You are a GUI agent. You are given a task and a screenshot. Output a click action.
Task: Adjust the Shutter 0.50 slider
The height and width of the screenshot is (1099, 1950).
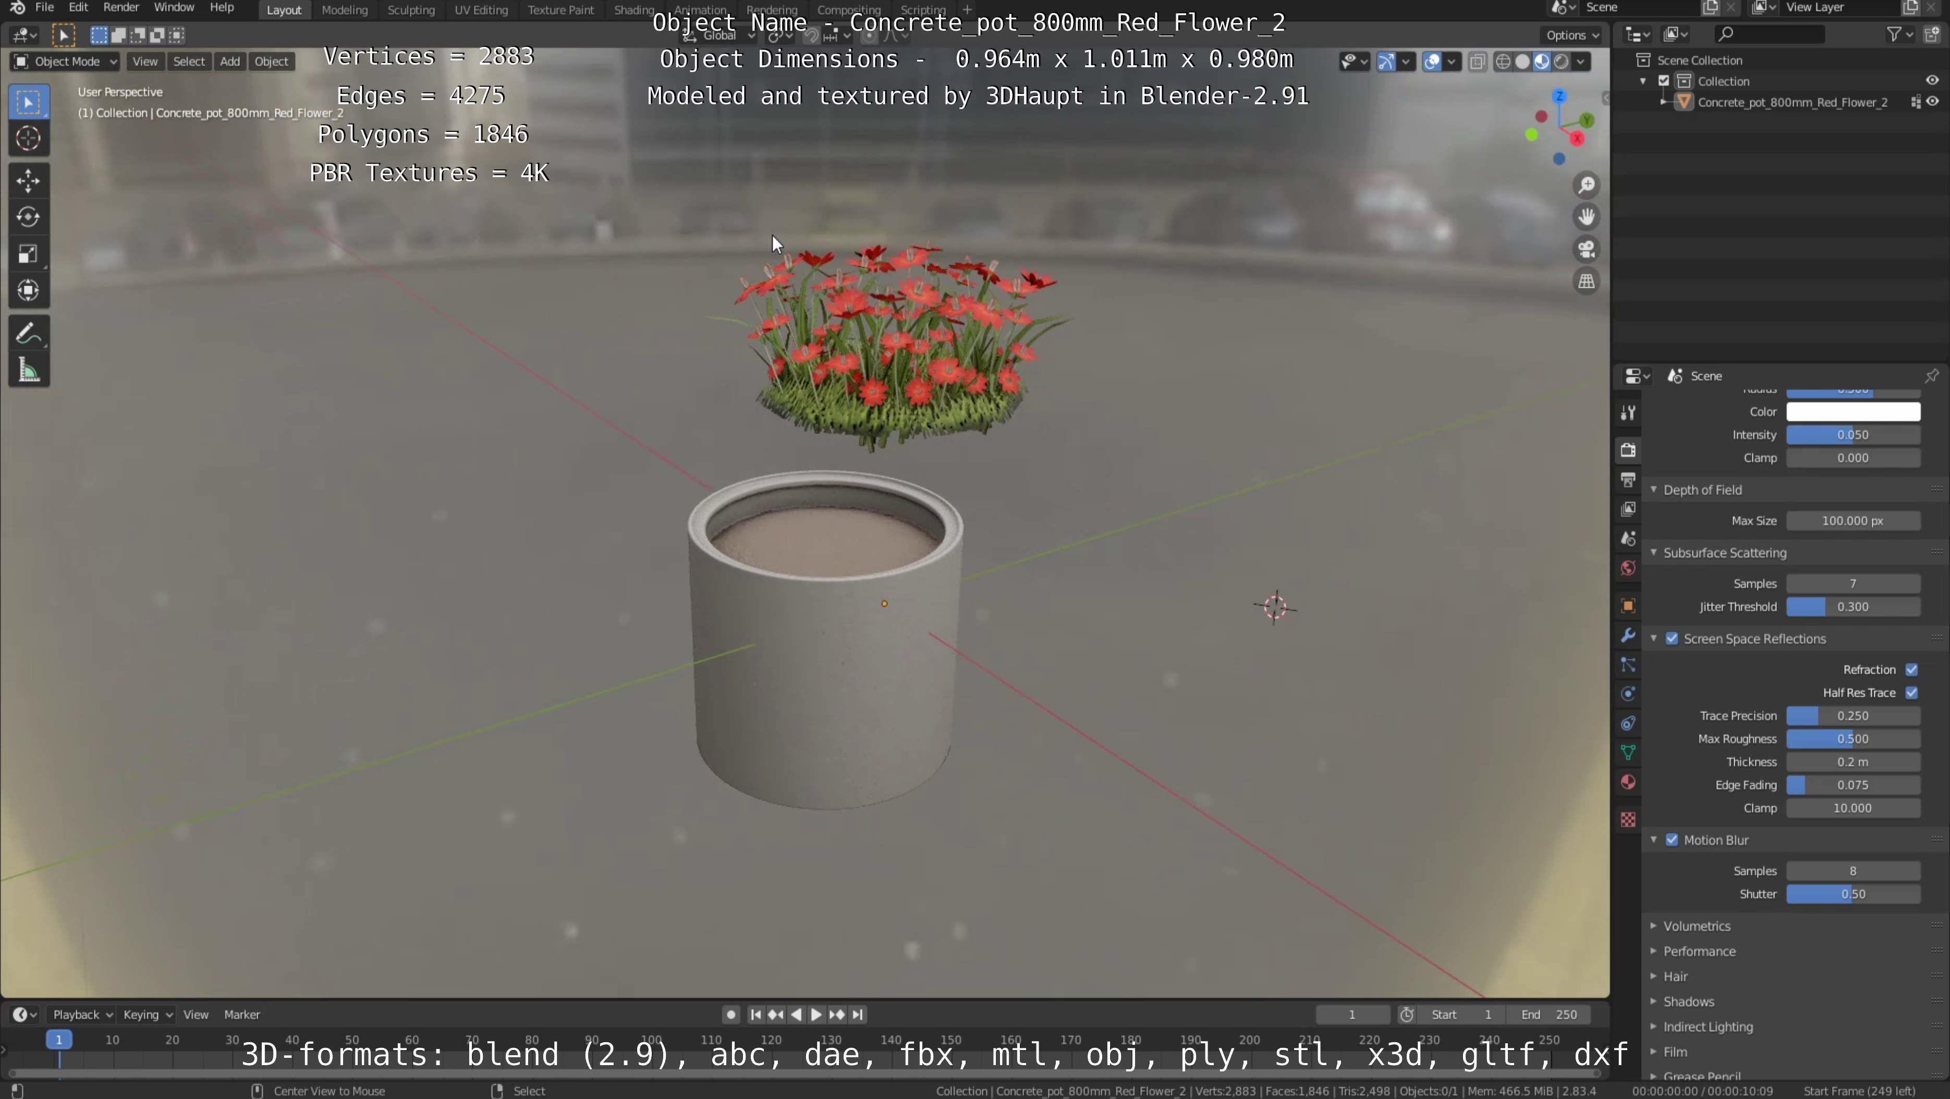tap(1852, 895)
